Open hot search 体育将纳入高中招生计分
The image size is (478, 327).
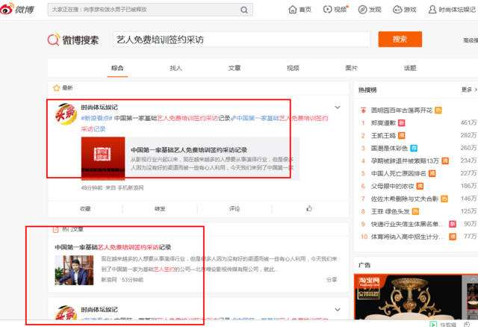406,237
